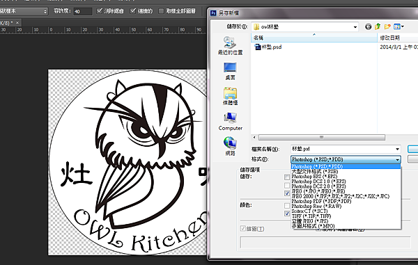Choose 多圖片格式 (*.MPO) format
This screenshot has width=418, height=265.
(x=346, y=226)
